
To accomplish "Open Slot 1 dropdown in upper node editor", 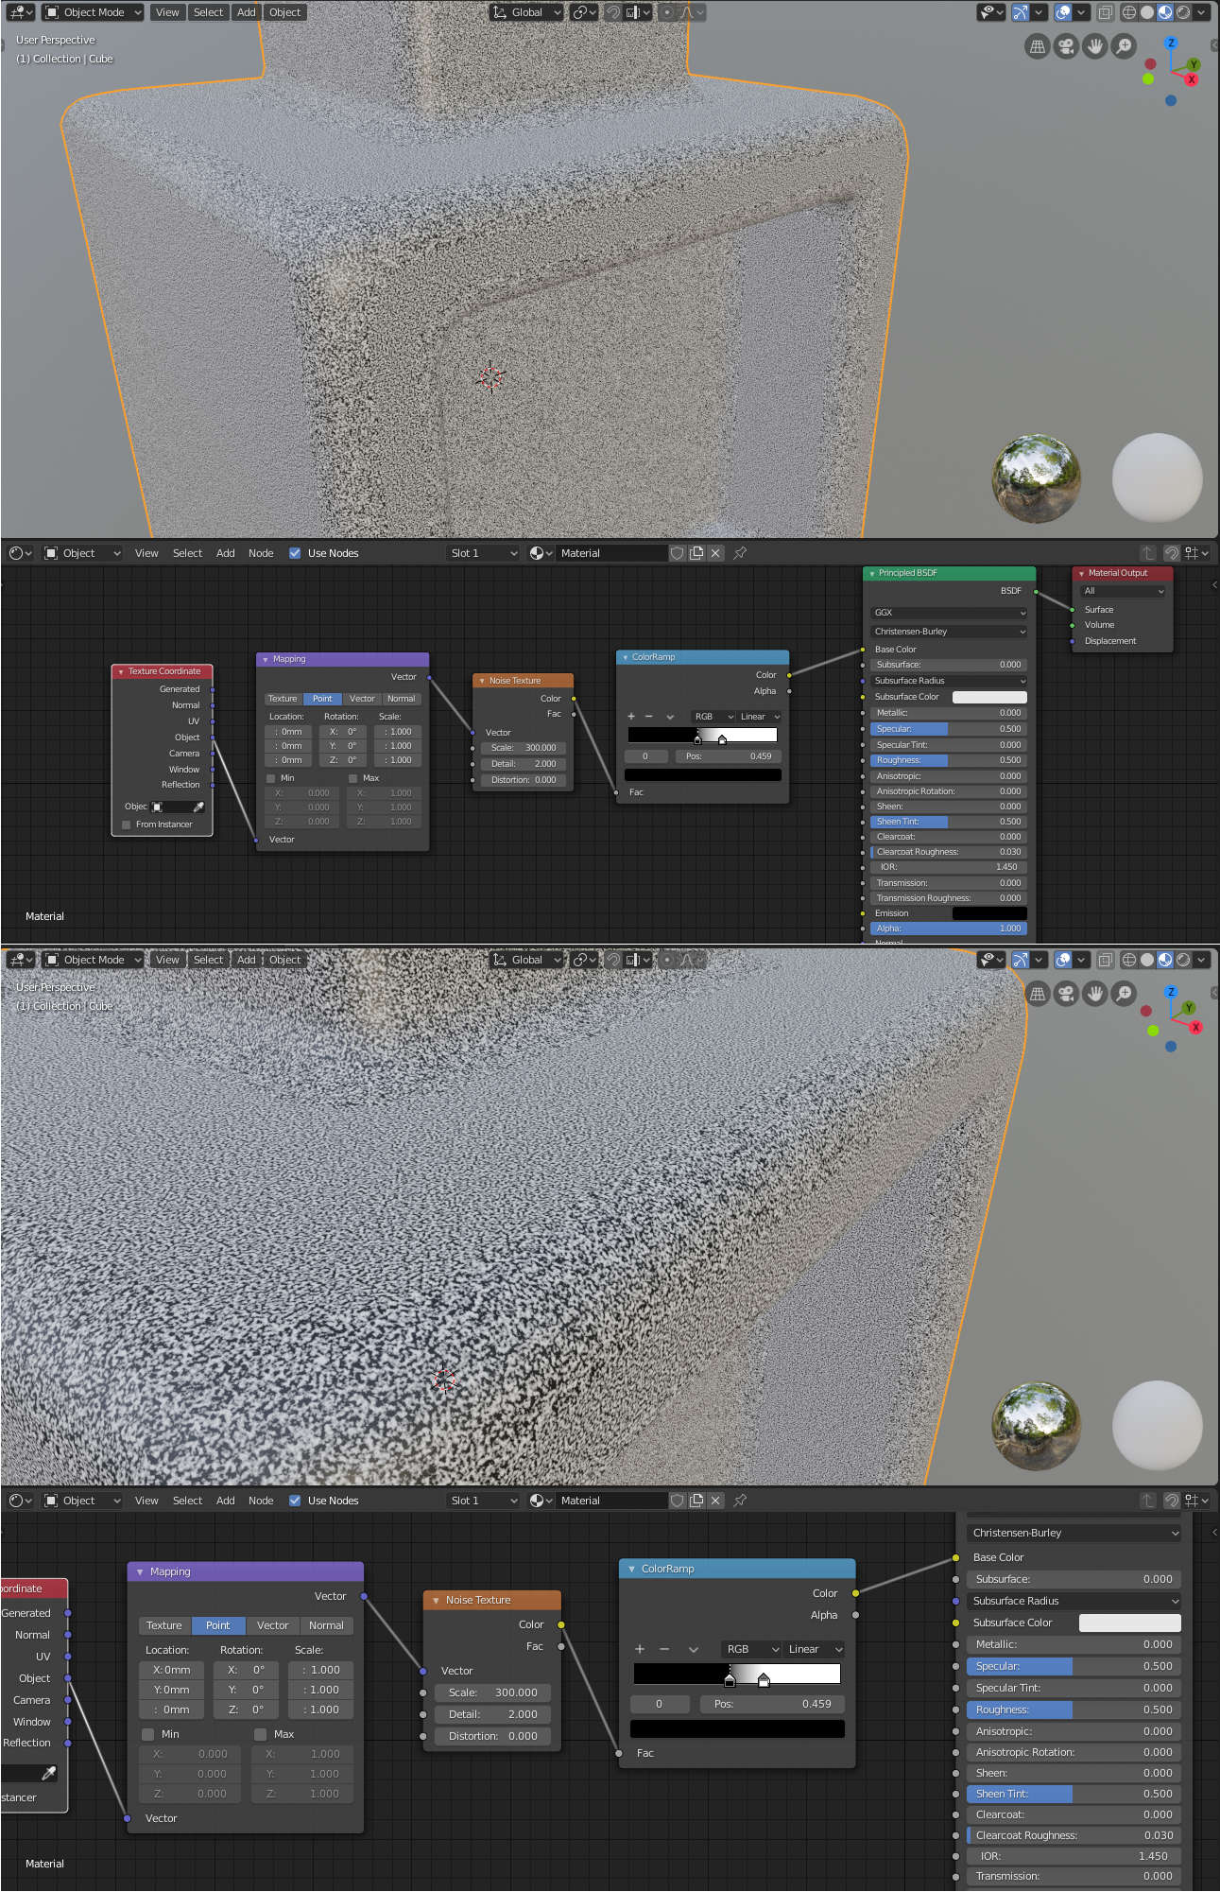I will click(484, 553).
